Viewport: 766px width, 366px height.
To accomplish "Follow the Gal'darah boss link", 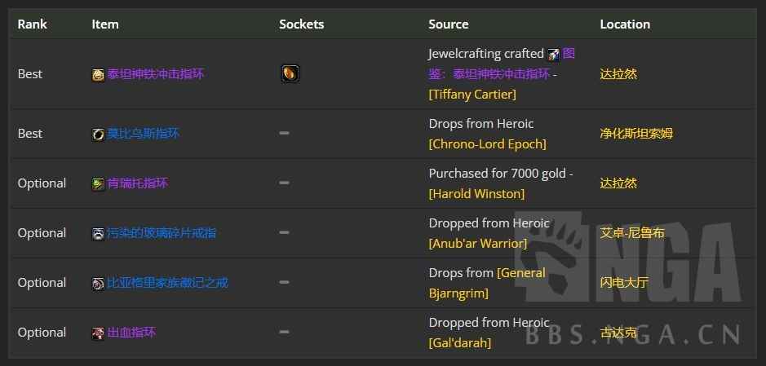I will (459, 343).
